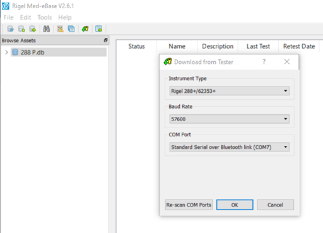Expand the 288 P.db tree node
The image size is (323, 233).
tap(6, 52)
